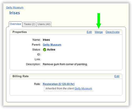The height and width of the screenshot is (109, 132).
Task: Click the Irises page title
Action: (x=15, y=13)
